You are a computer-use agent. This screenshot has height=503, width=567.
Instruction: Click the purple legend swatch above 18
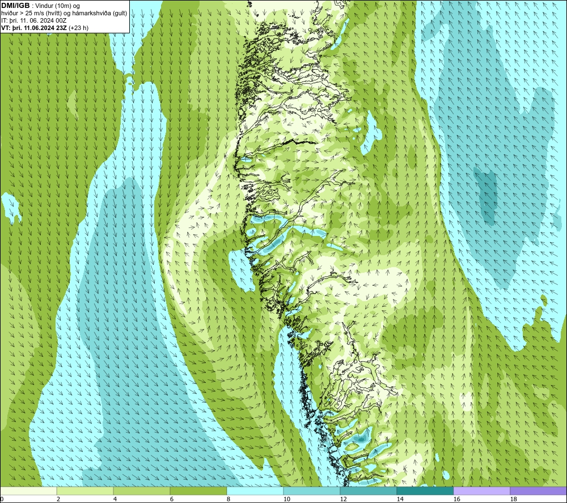pos(538,491)
